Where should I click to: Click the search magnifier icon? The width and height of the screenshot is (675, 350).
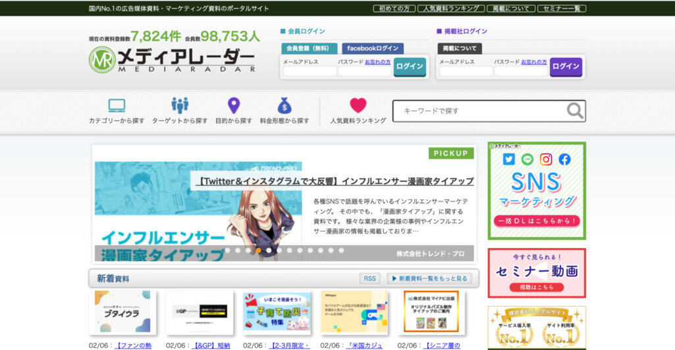[575, 111]
